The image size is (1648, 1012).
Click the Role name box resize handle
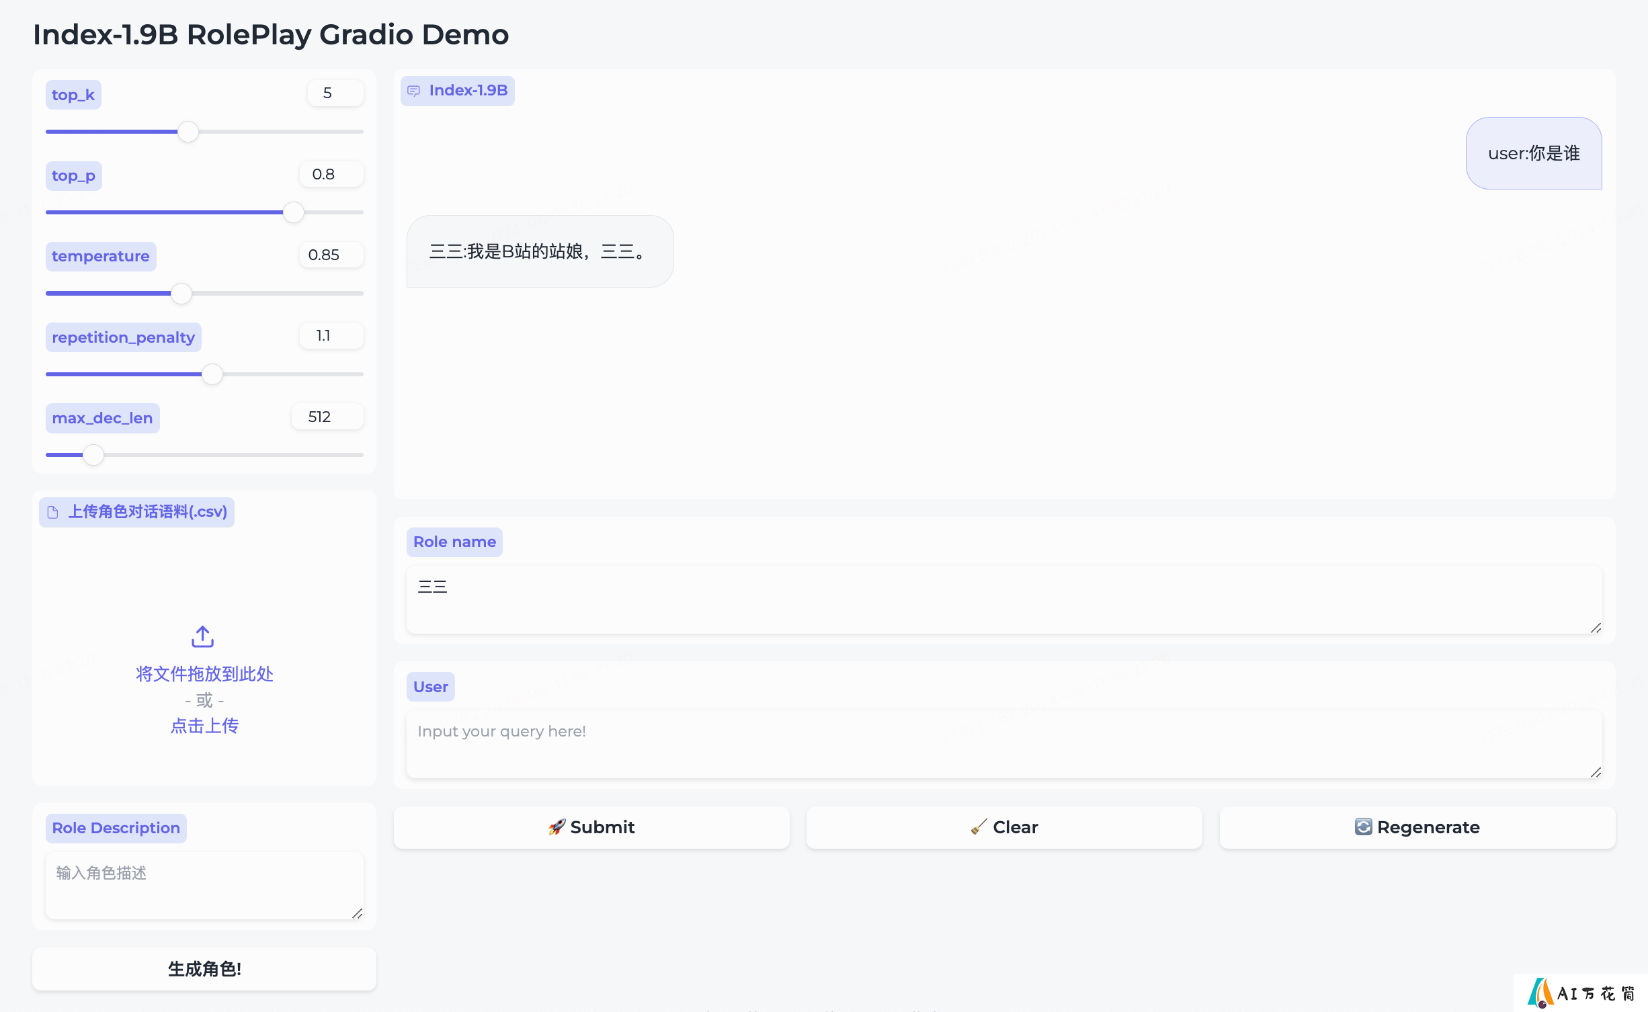click(x=1596, y=628)
